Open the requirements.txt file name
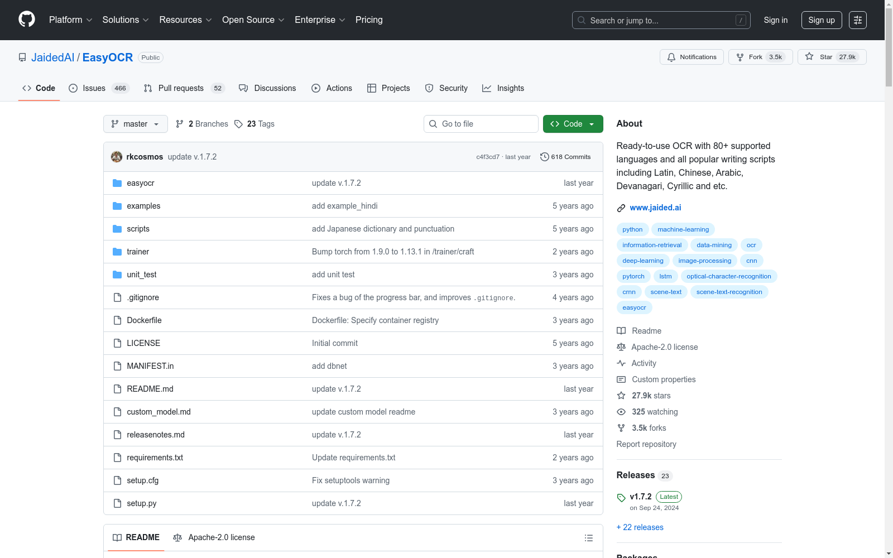The width and height of the screenshot is (893, 558). click(155, 458)
